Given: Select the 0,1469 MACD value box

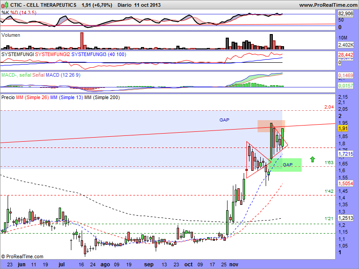Looking at the screenshot, I should pos(346,75).
